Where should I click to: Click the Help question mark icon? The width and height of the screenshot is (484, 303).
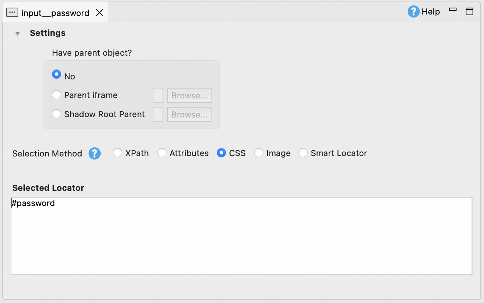coord(413,12)
